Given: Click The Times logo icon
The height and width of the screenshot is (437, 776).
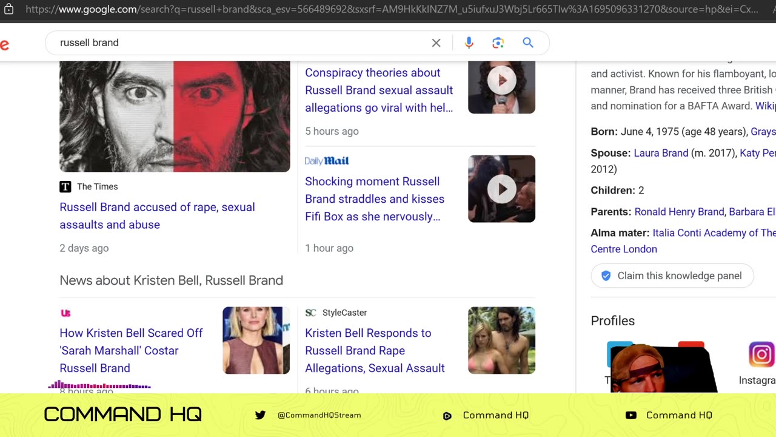Looking at the screenshot, I should tap(65, 186).
